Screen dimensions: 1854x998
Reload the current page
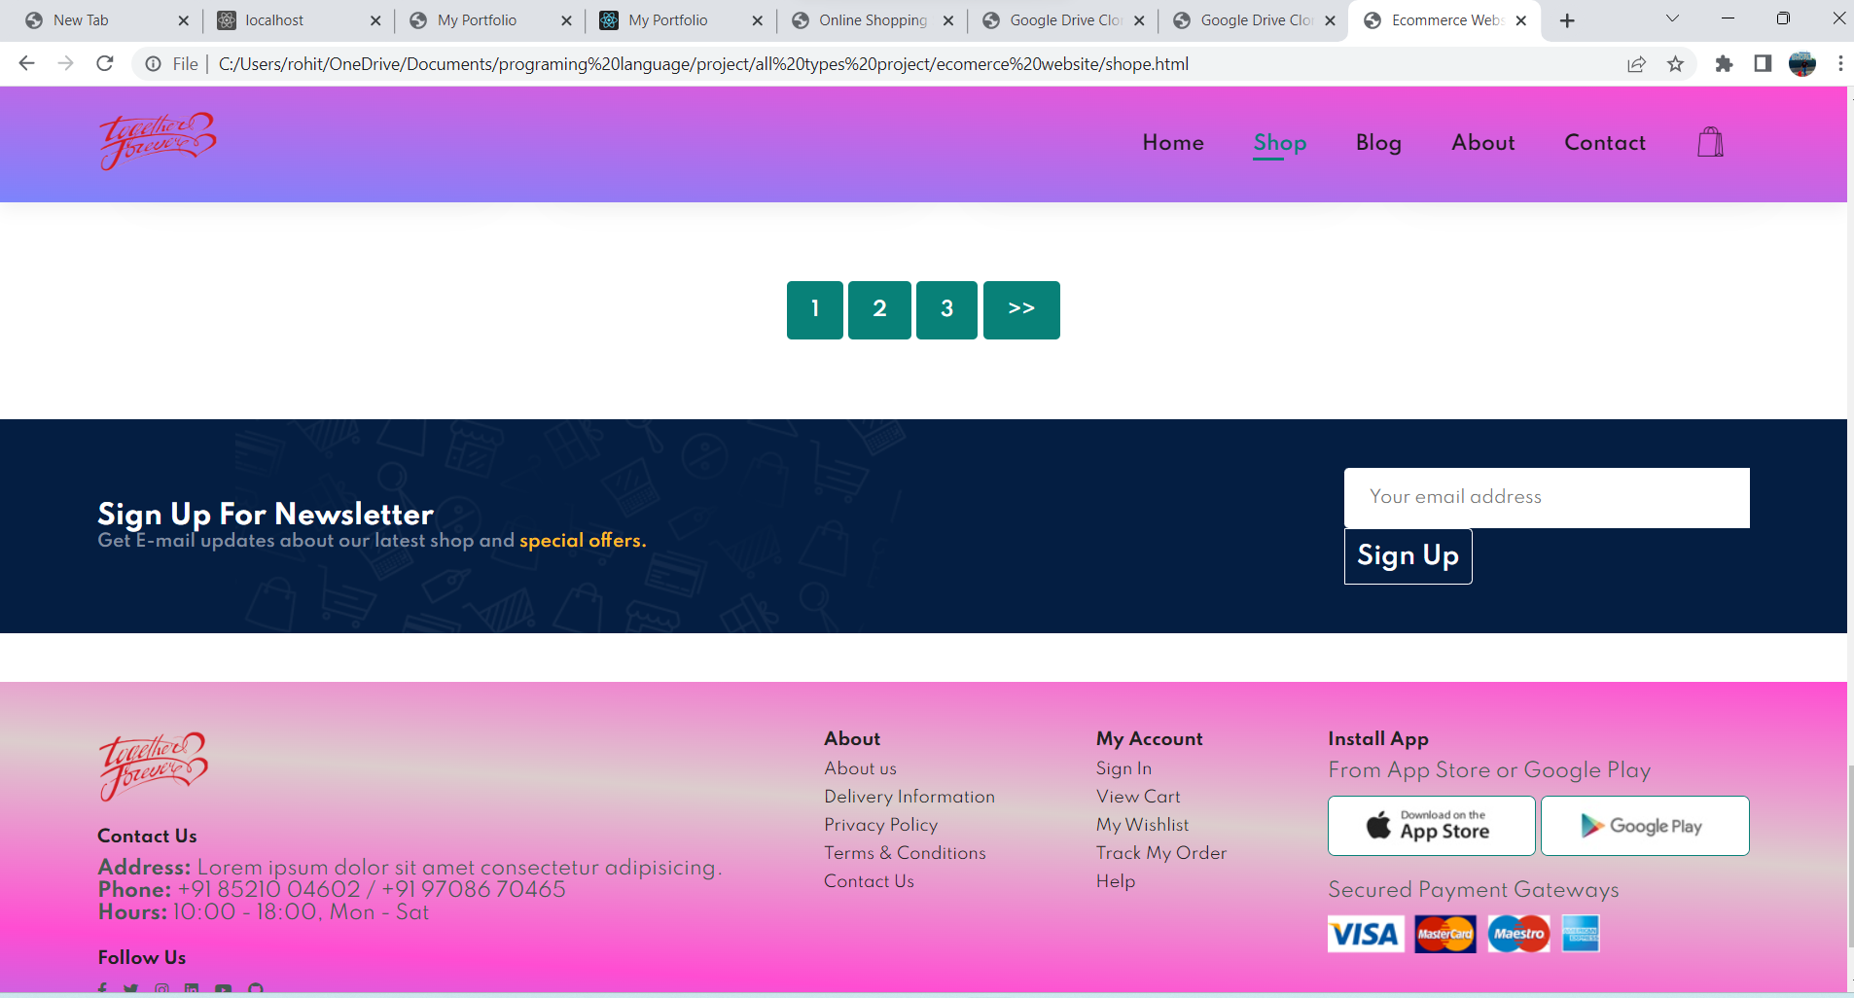click(x=105, y=63)
